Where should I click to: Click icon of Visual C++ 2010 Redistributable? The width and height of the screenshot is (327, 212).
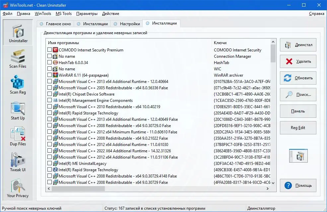point(55,106)
